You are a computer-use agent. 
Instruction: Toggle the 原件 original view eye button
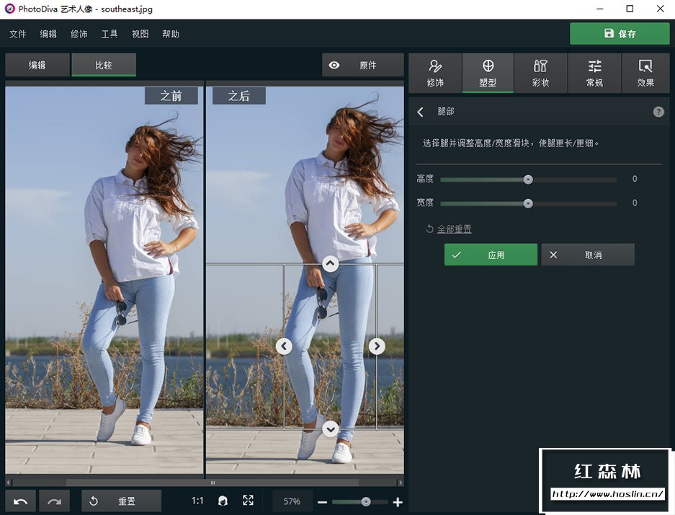362,65
